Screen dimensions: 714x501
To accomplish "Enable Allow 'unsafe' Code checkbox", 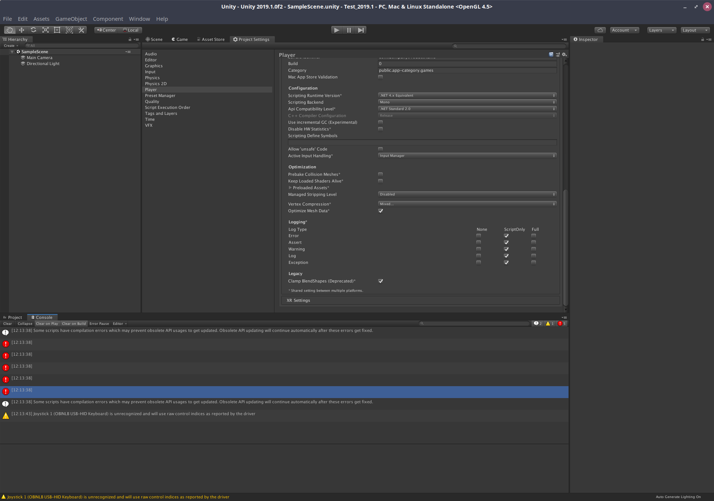I will [380, 149].
